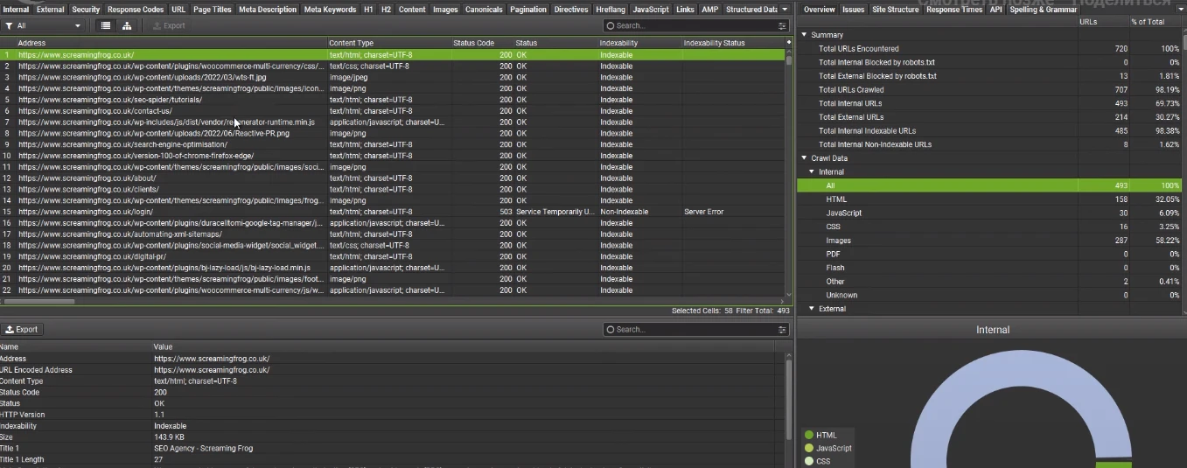Open the Site Structure tab
Screen dimensions: 1187x468
point(895,10)
